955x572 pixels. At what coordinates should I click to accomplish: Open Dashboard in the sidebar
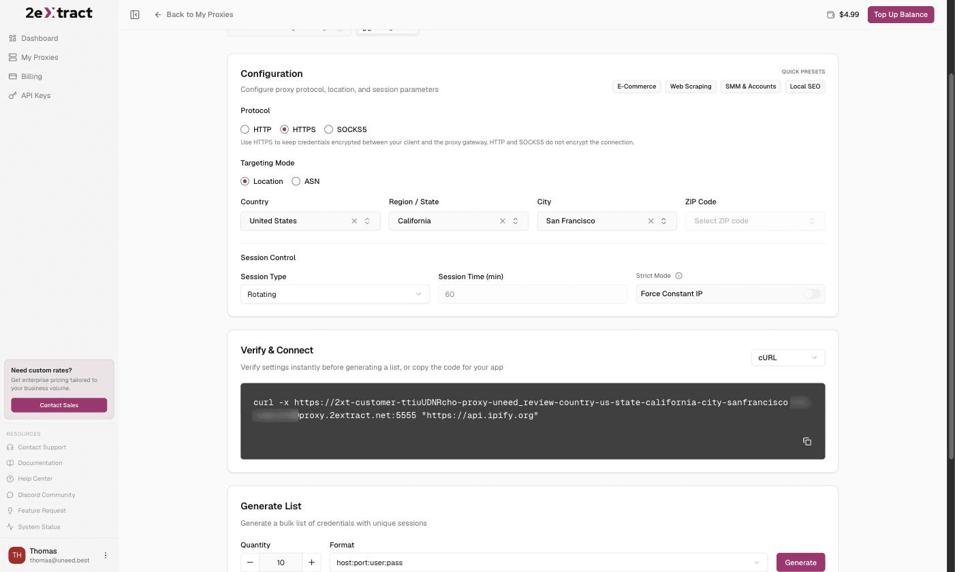pyautogui.click(x=40, y=38)
